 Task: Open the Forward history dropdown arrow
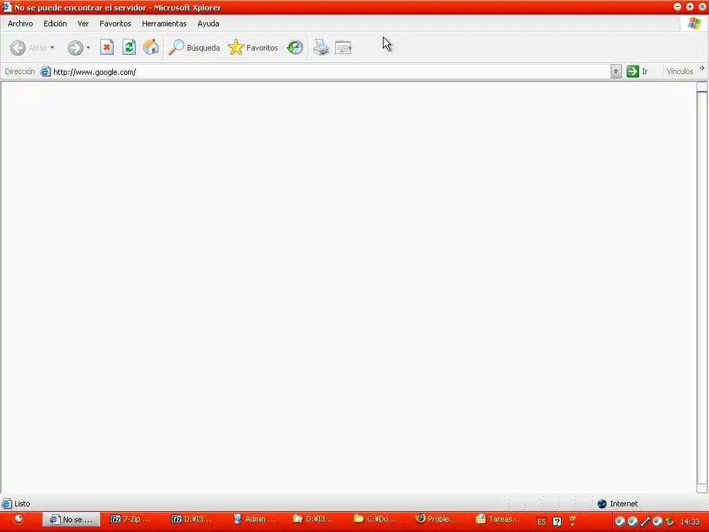[88, 48]
